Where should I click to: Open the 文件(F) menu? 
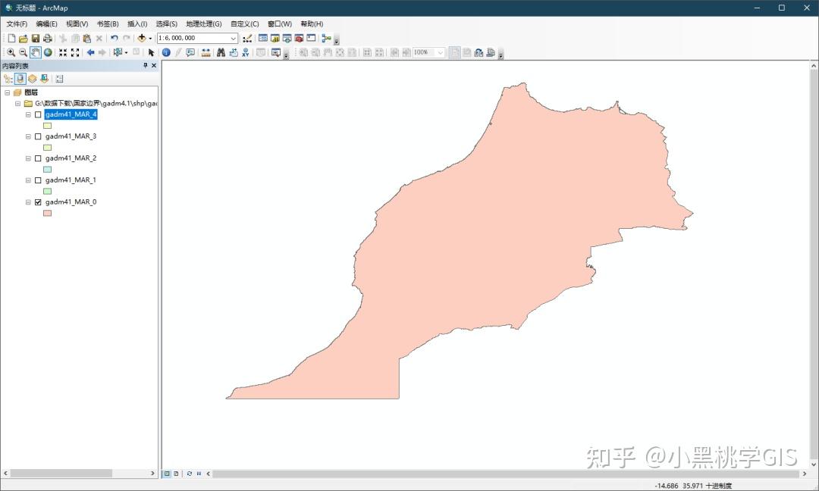(x=17, y=23)
